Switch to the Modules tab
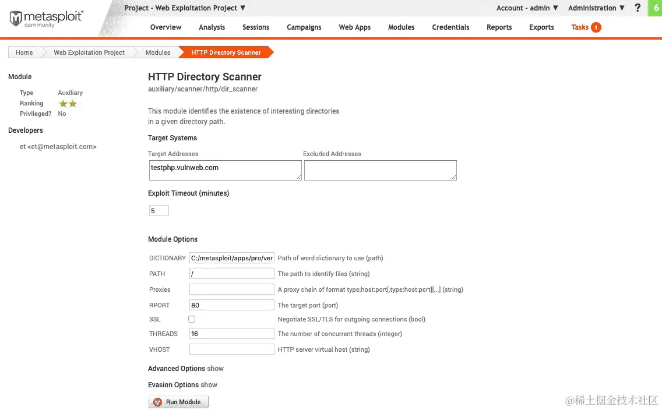The width and height of the screenshot is (662, 410). tap(401, 27)
